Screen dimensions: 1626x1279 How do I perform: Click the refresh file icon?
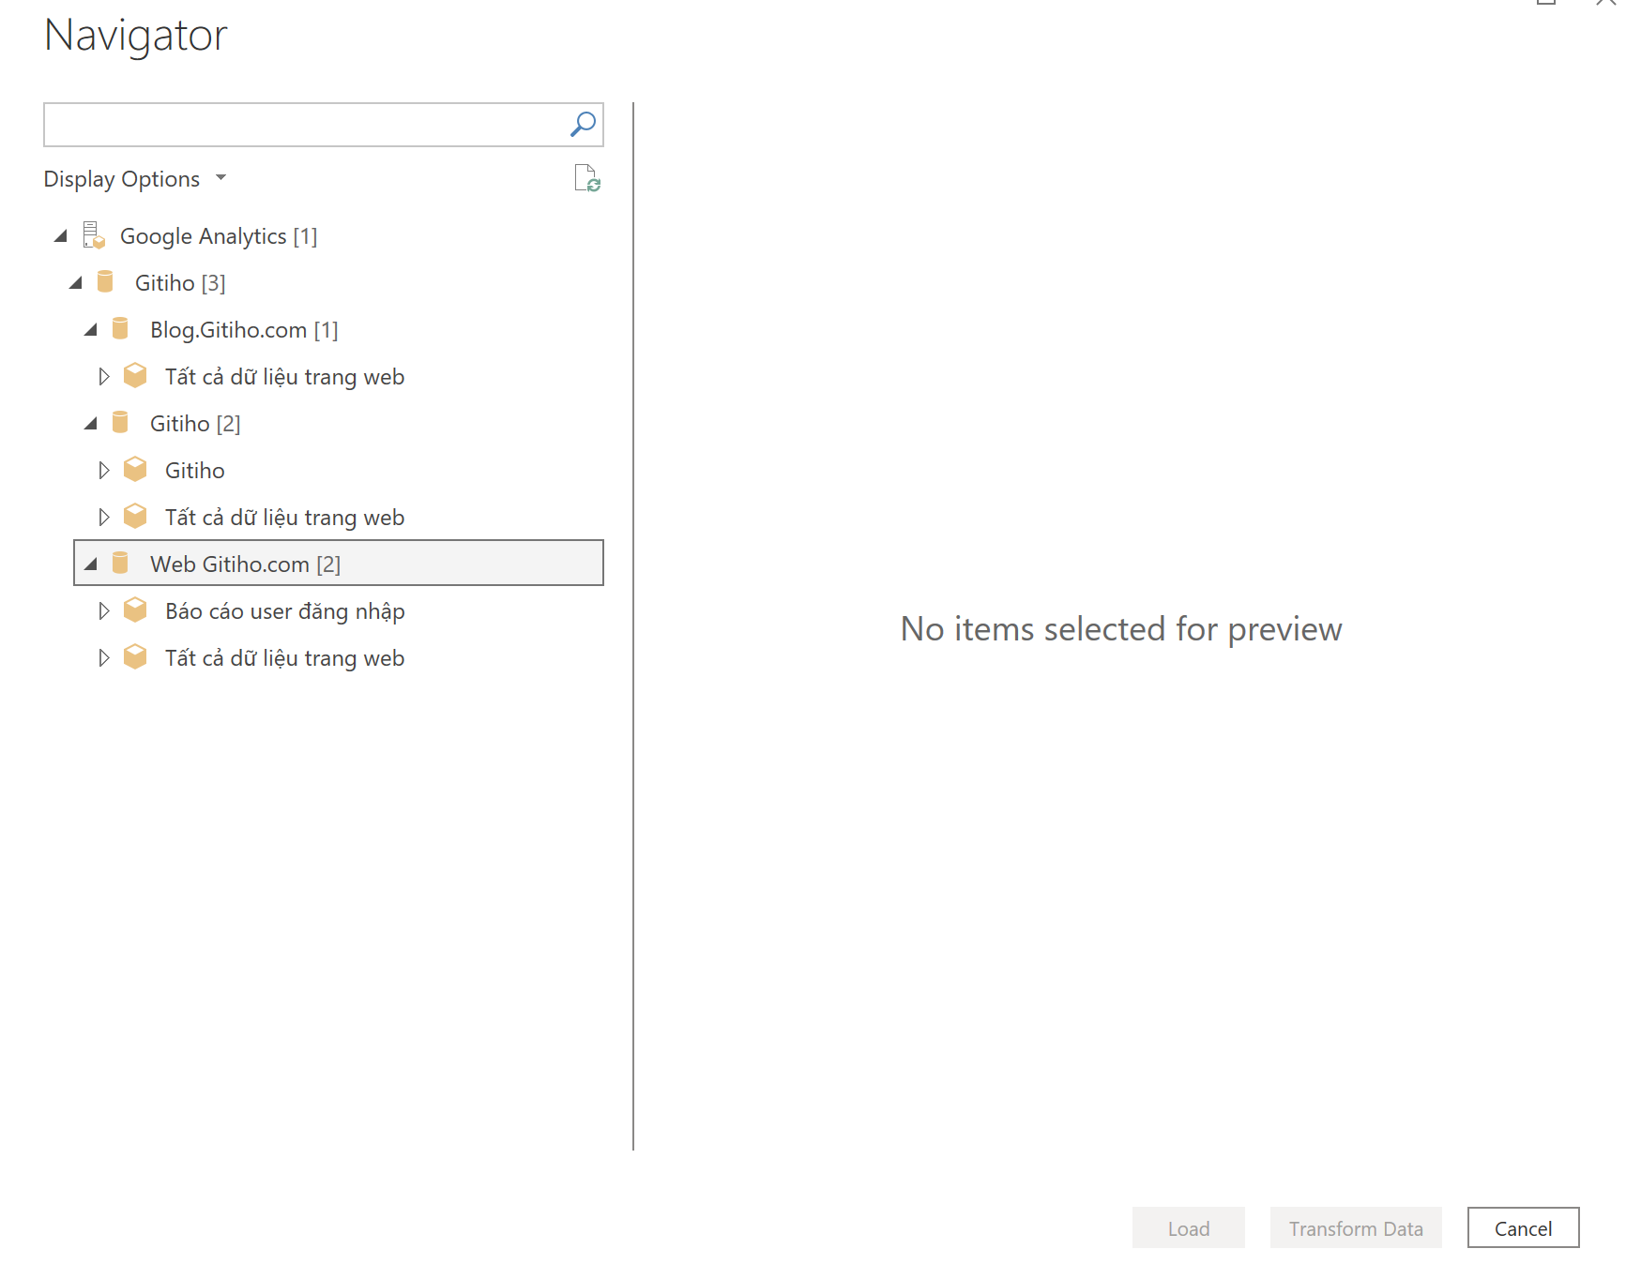[x=587, y=178]
